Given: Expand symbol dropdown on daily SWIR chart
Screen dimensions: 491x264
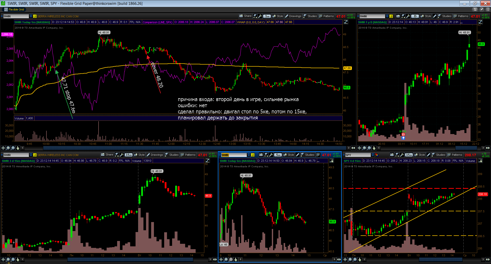Looking at the screenshot, I should (387, 16).
